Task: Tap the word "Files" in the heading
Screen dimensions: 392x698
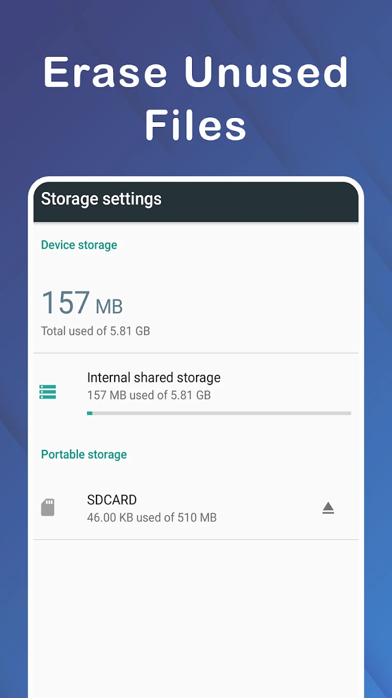Action: 196,125
